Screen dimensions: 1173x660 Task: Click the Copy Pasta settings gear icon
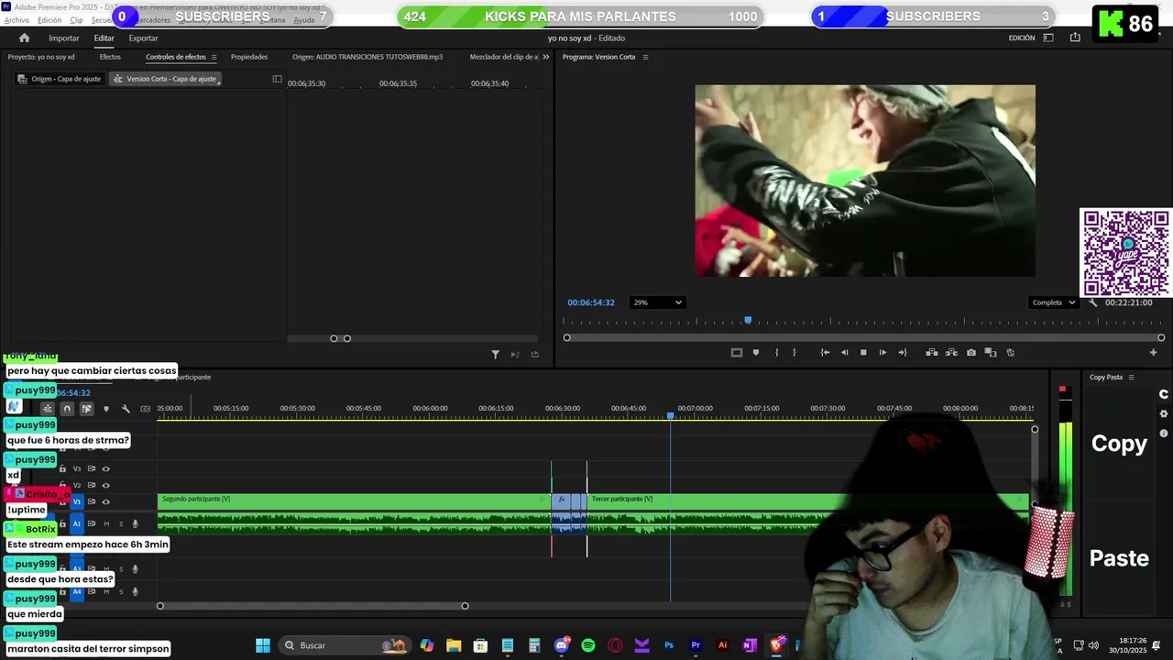pos(1164,413)
